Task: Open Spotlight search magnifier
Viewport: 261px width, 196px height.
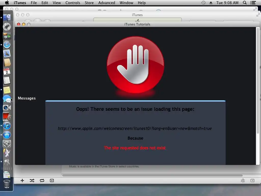Action: (x=245, y=3)
